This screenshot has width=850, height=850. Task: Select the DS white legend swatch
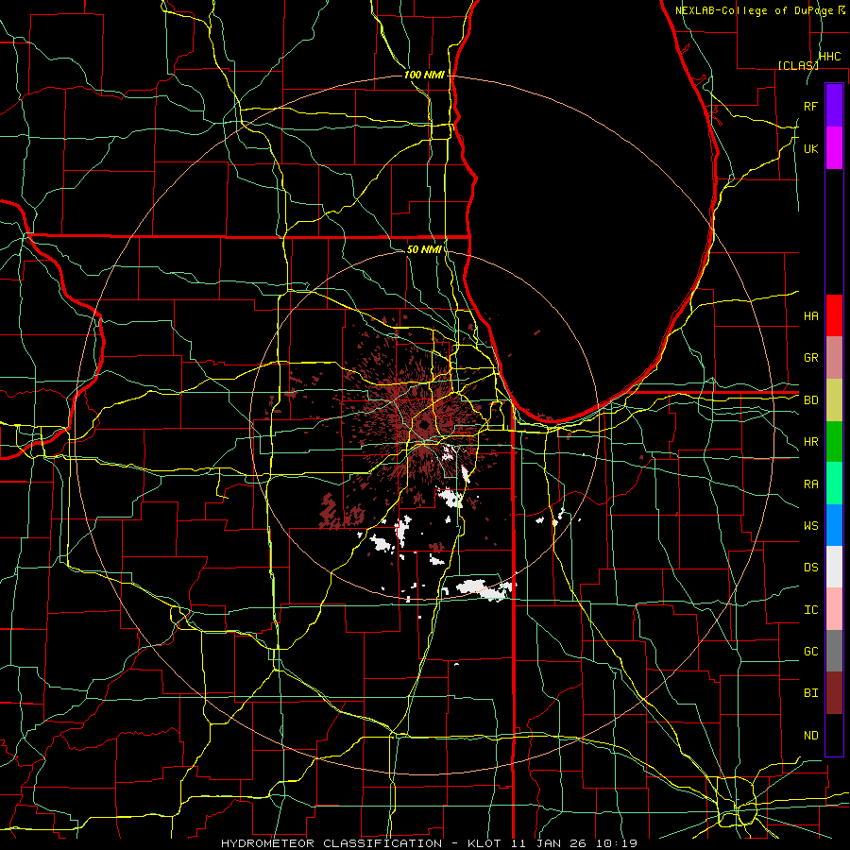(834, 567)
